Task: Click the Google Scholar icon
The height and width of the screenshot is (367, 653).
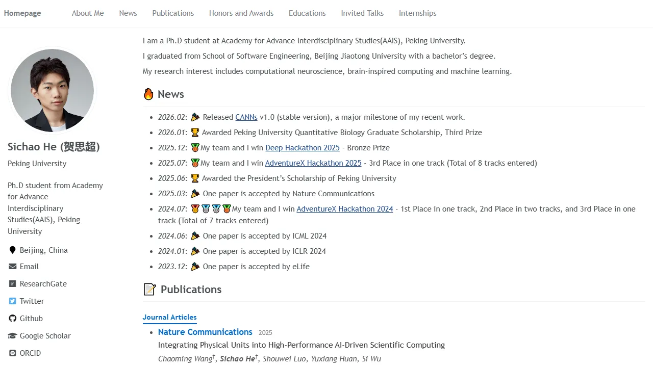Action: [11, 335]
